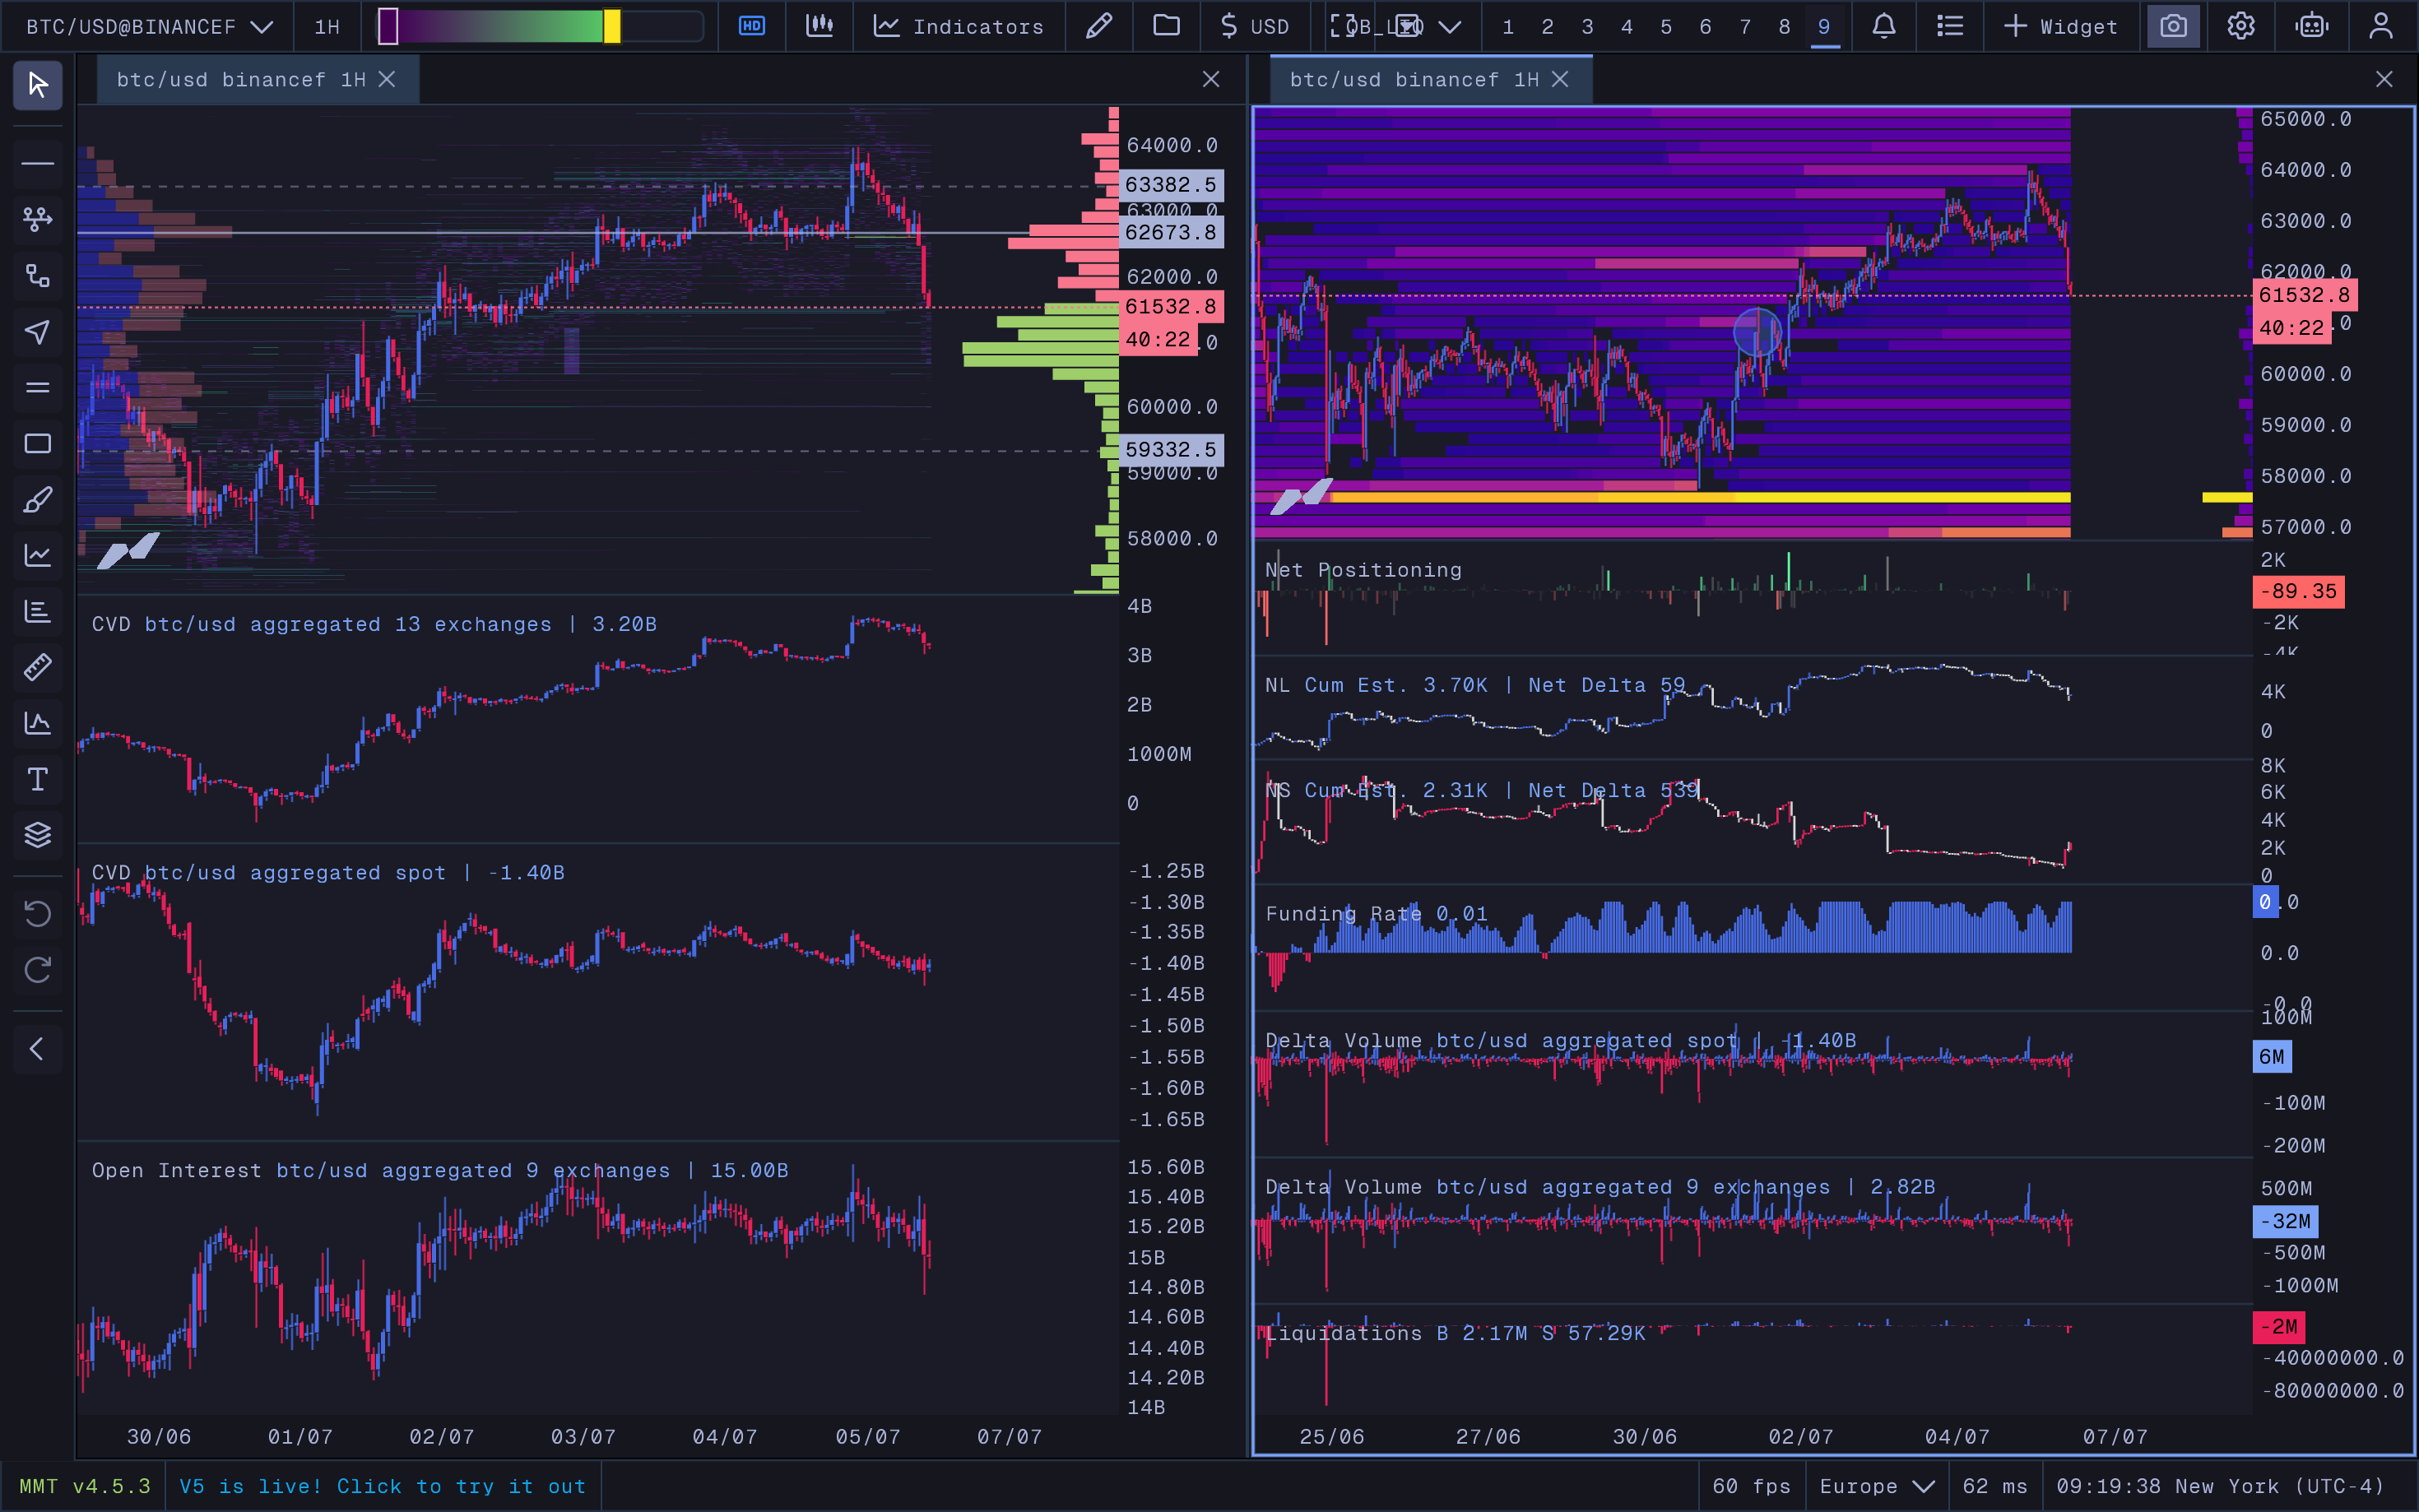Open the alerts bell icon
Image resolution: width=2419 pixels, height=1512 pixels.
pyautogui.click(x=1884, y=26)
